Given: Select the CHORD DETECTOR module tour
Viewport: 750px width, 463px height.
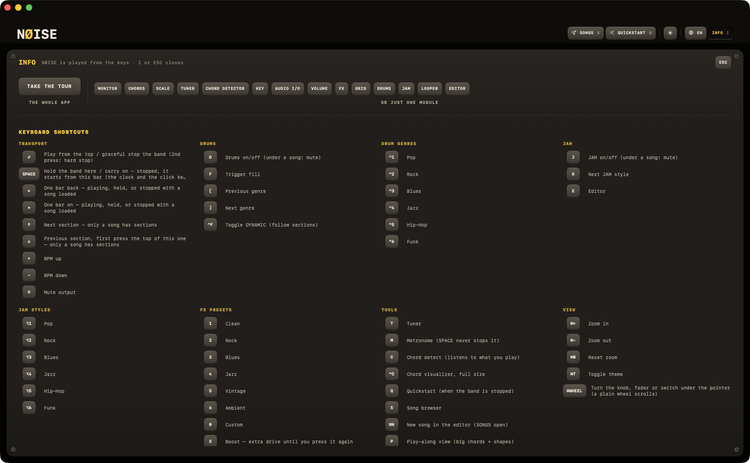Looking at the screenshot, I should coord(225,88).
